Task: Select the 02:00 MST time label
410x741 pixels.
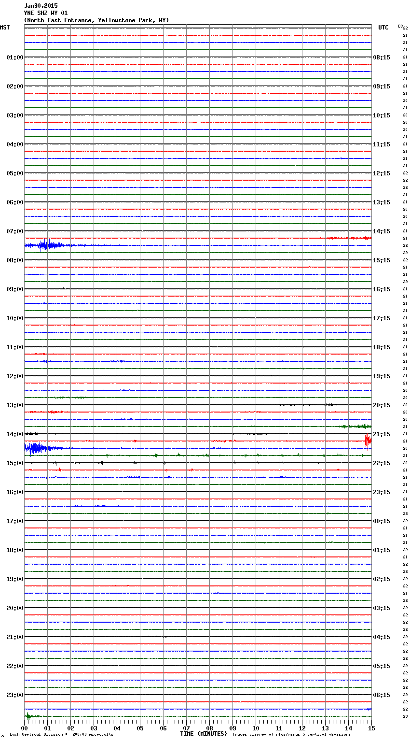Action: point(15,86)
